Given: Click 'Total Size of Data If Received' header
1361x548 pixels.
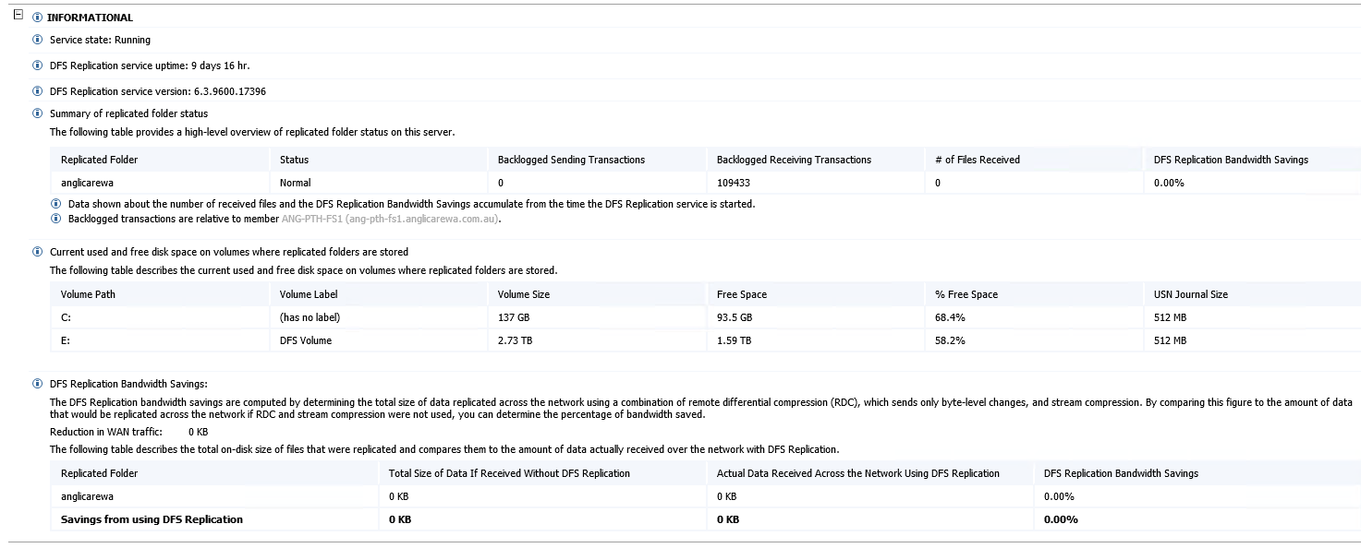Looking at the screenshot, I should [510, 473].
